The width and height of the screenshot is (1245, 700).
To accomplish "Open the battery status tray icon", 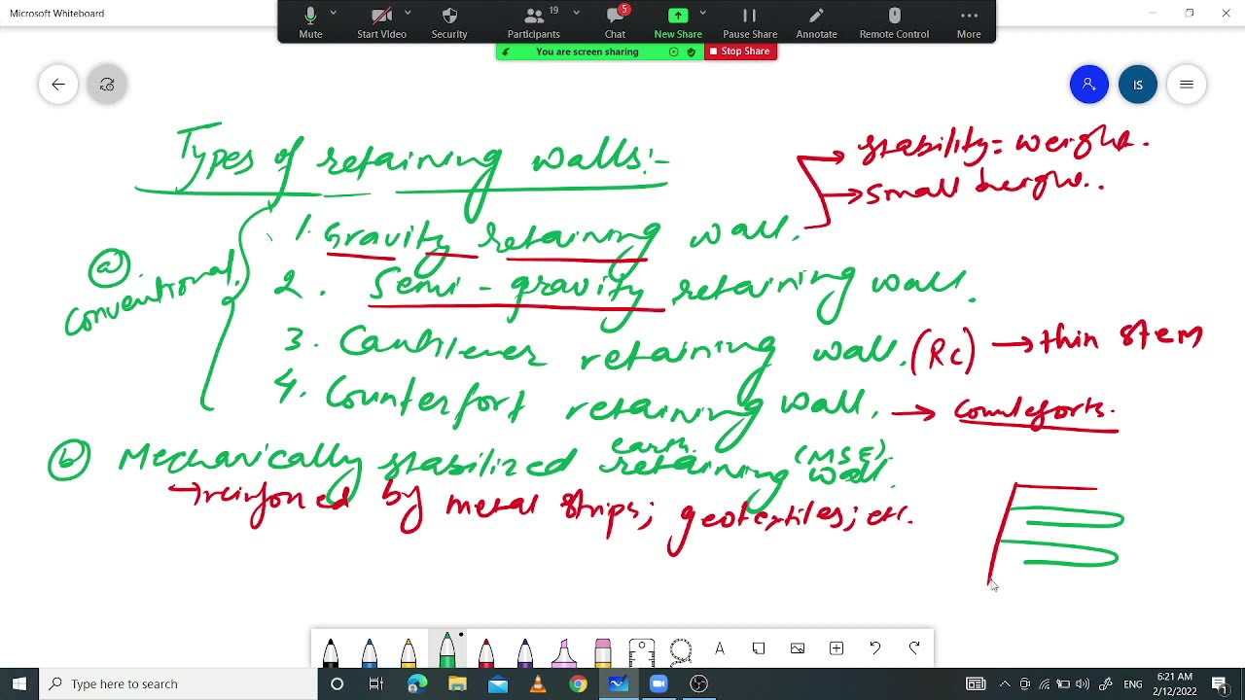I will [x=1063, y=683].
